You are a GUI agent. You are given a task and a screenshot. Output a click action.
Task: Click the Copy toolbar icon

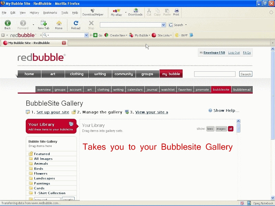[x=157, y=12]
